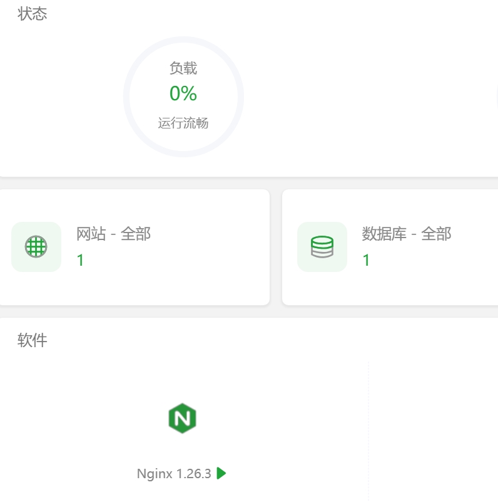Click blank area of the status panel
498x502 pixels.
pos(350,94)
